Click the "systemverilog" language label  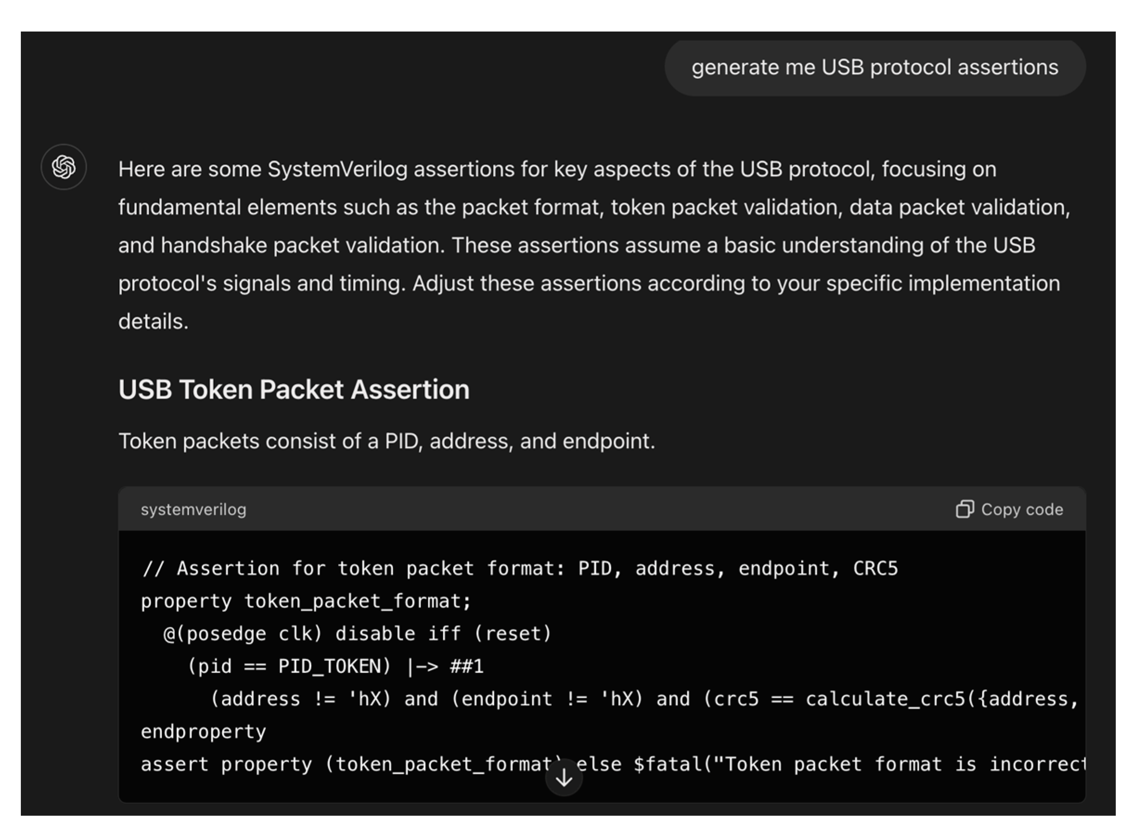tap(193, 509)
